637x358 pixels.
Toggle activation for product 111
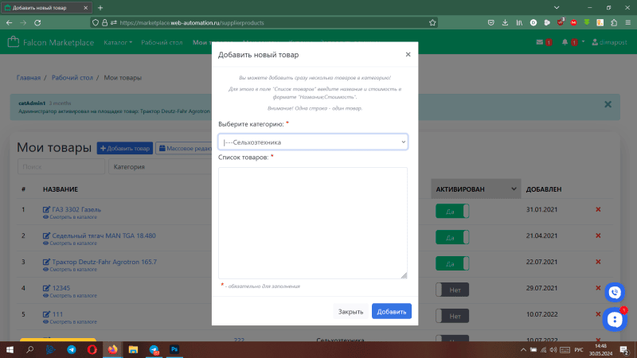pos(452,316)
